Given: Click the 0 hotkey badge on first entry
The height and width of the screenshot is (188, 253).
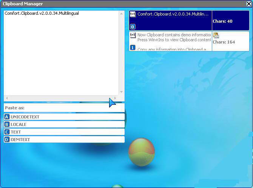Looking at the screenshot, I should (x=133, y=27).
